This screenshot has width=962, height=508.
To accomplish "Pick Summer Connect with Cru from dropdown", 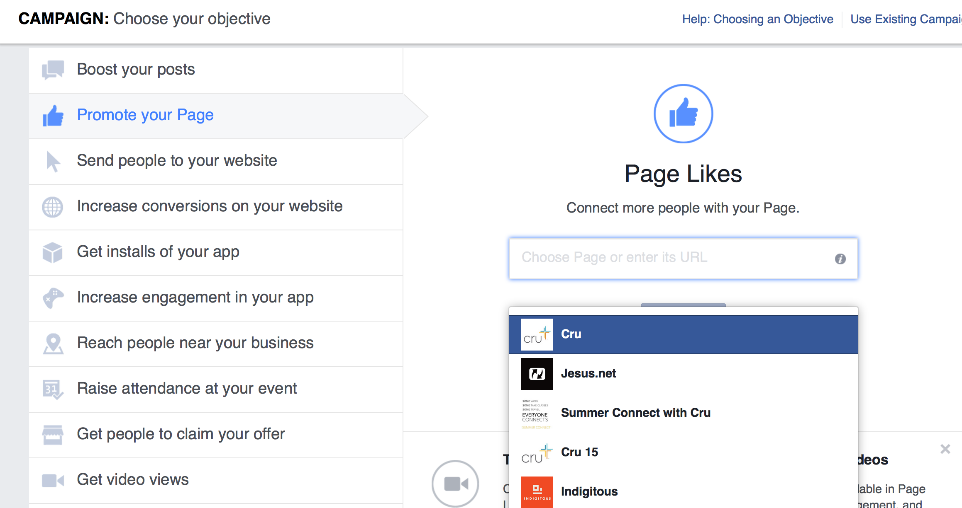I will coord(683,413).
